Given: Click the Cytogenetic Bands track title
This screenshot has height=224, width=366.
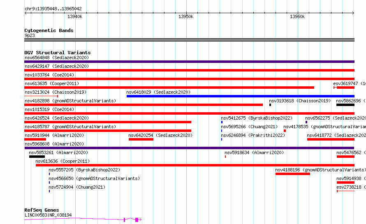Looking at the screenshot, I should pos(49,30).
